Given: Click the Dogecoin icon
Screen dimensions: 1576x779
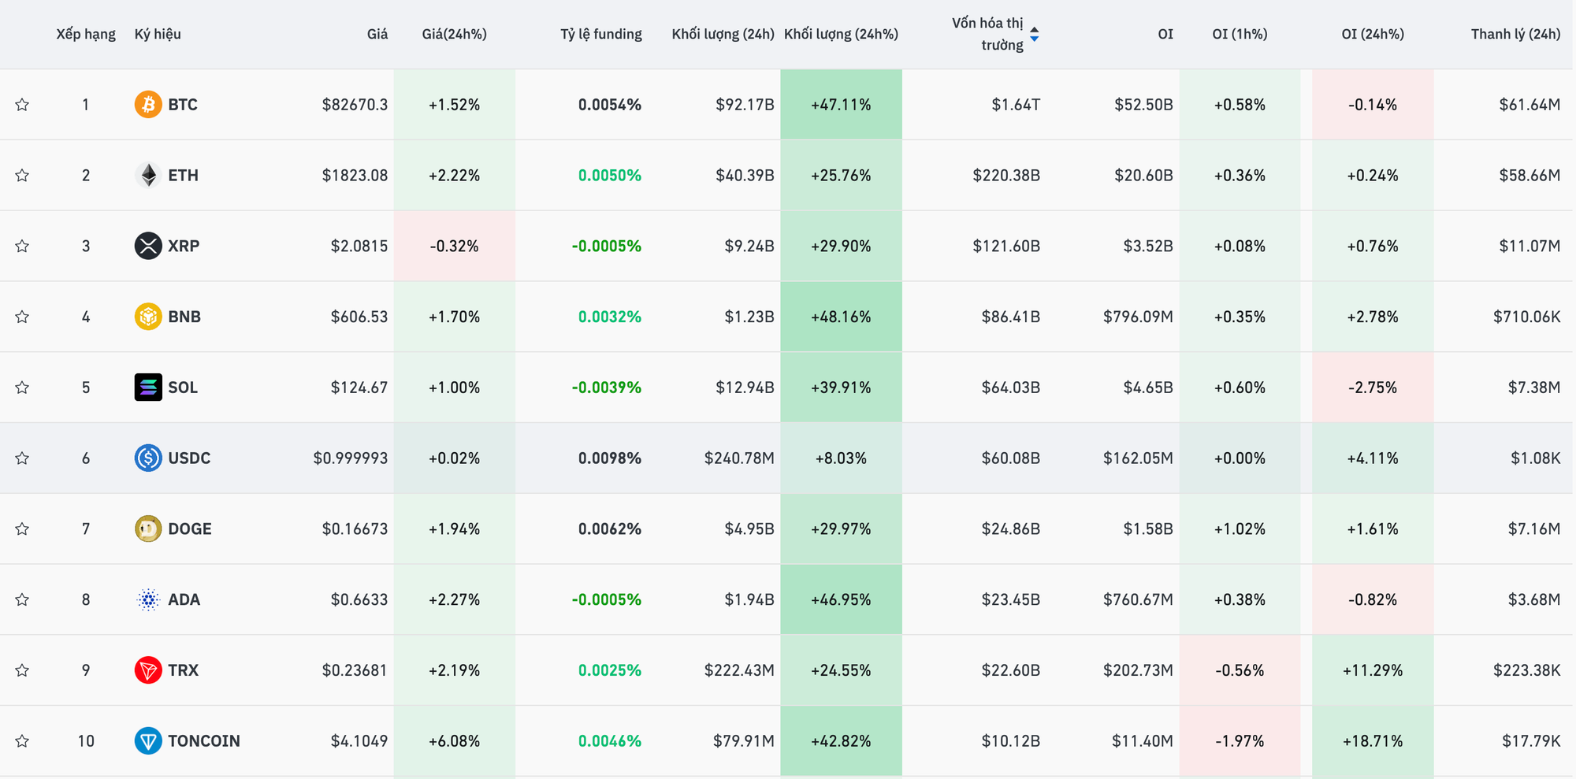Looking at the screenshot, I should [147, 529].
